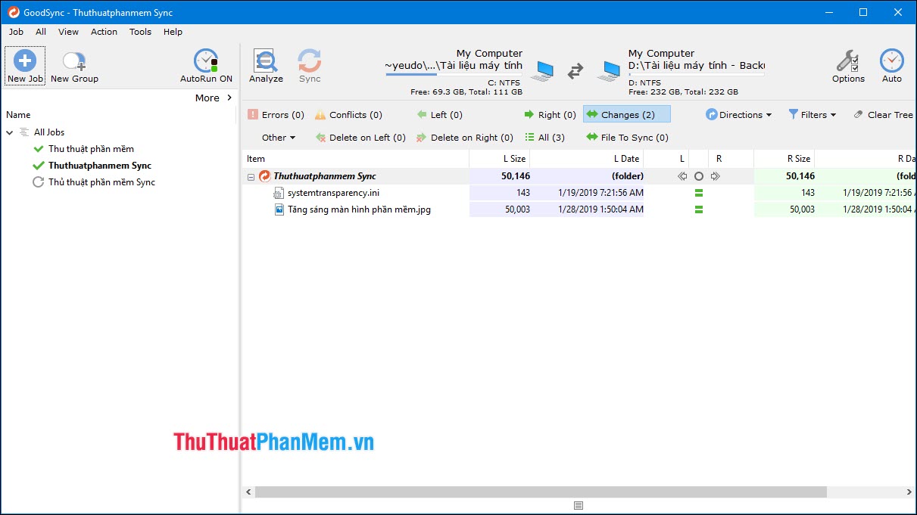Click the Sync icon in the toolbar
This screenshot has height=515, width=917.
click(309, 64)
